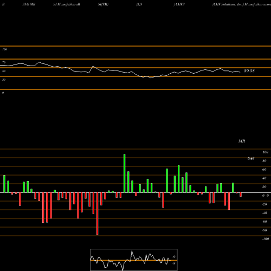The image size is (271, 271).
Task: Select the 'SI & MR' header text
Action: [x=29, y=4]
